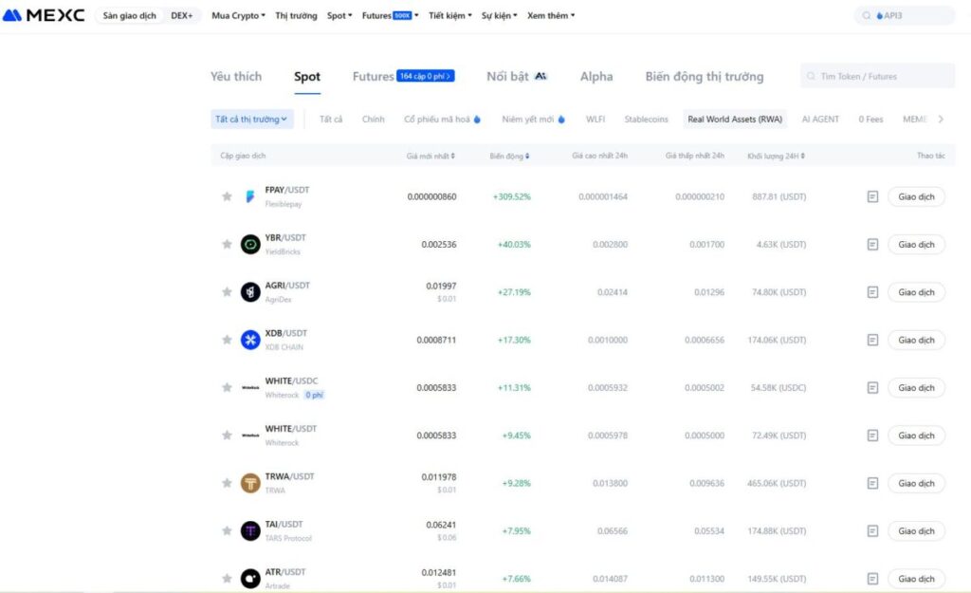
Task: Click the TRWA coin icon
Action: 250,483
